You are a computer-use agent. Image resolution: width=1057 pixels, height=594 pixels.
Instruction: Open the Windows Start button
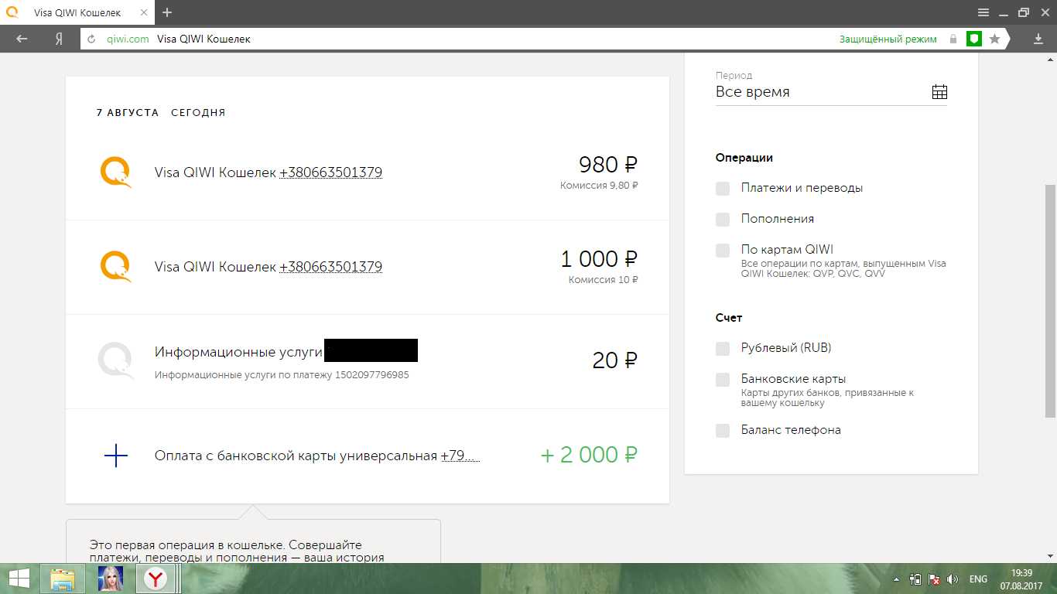click(19, 579)
